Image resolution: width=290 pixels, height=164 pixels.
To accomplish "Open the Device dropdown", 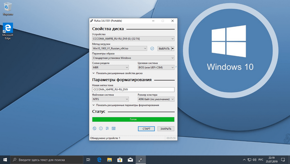I will click(x=133, y=39).
